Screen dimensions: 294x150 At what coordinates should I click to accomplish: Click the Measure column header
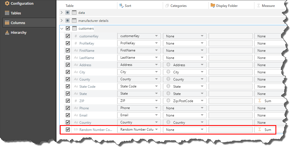(x=268, y=6)
